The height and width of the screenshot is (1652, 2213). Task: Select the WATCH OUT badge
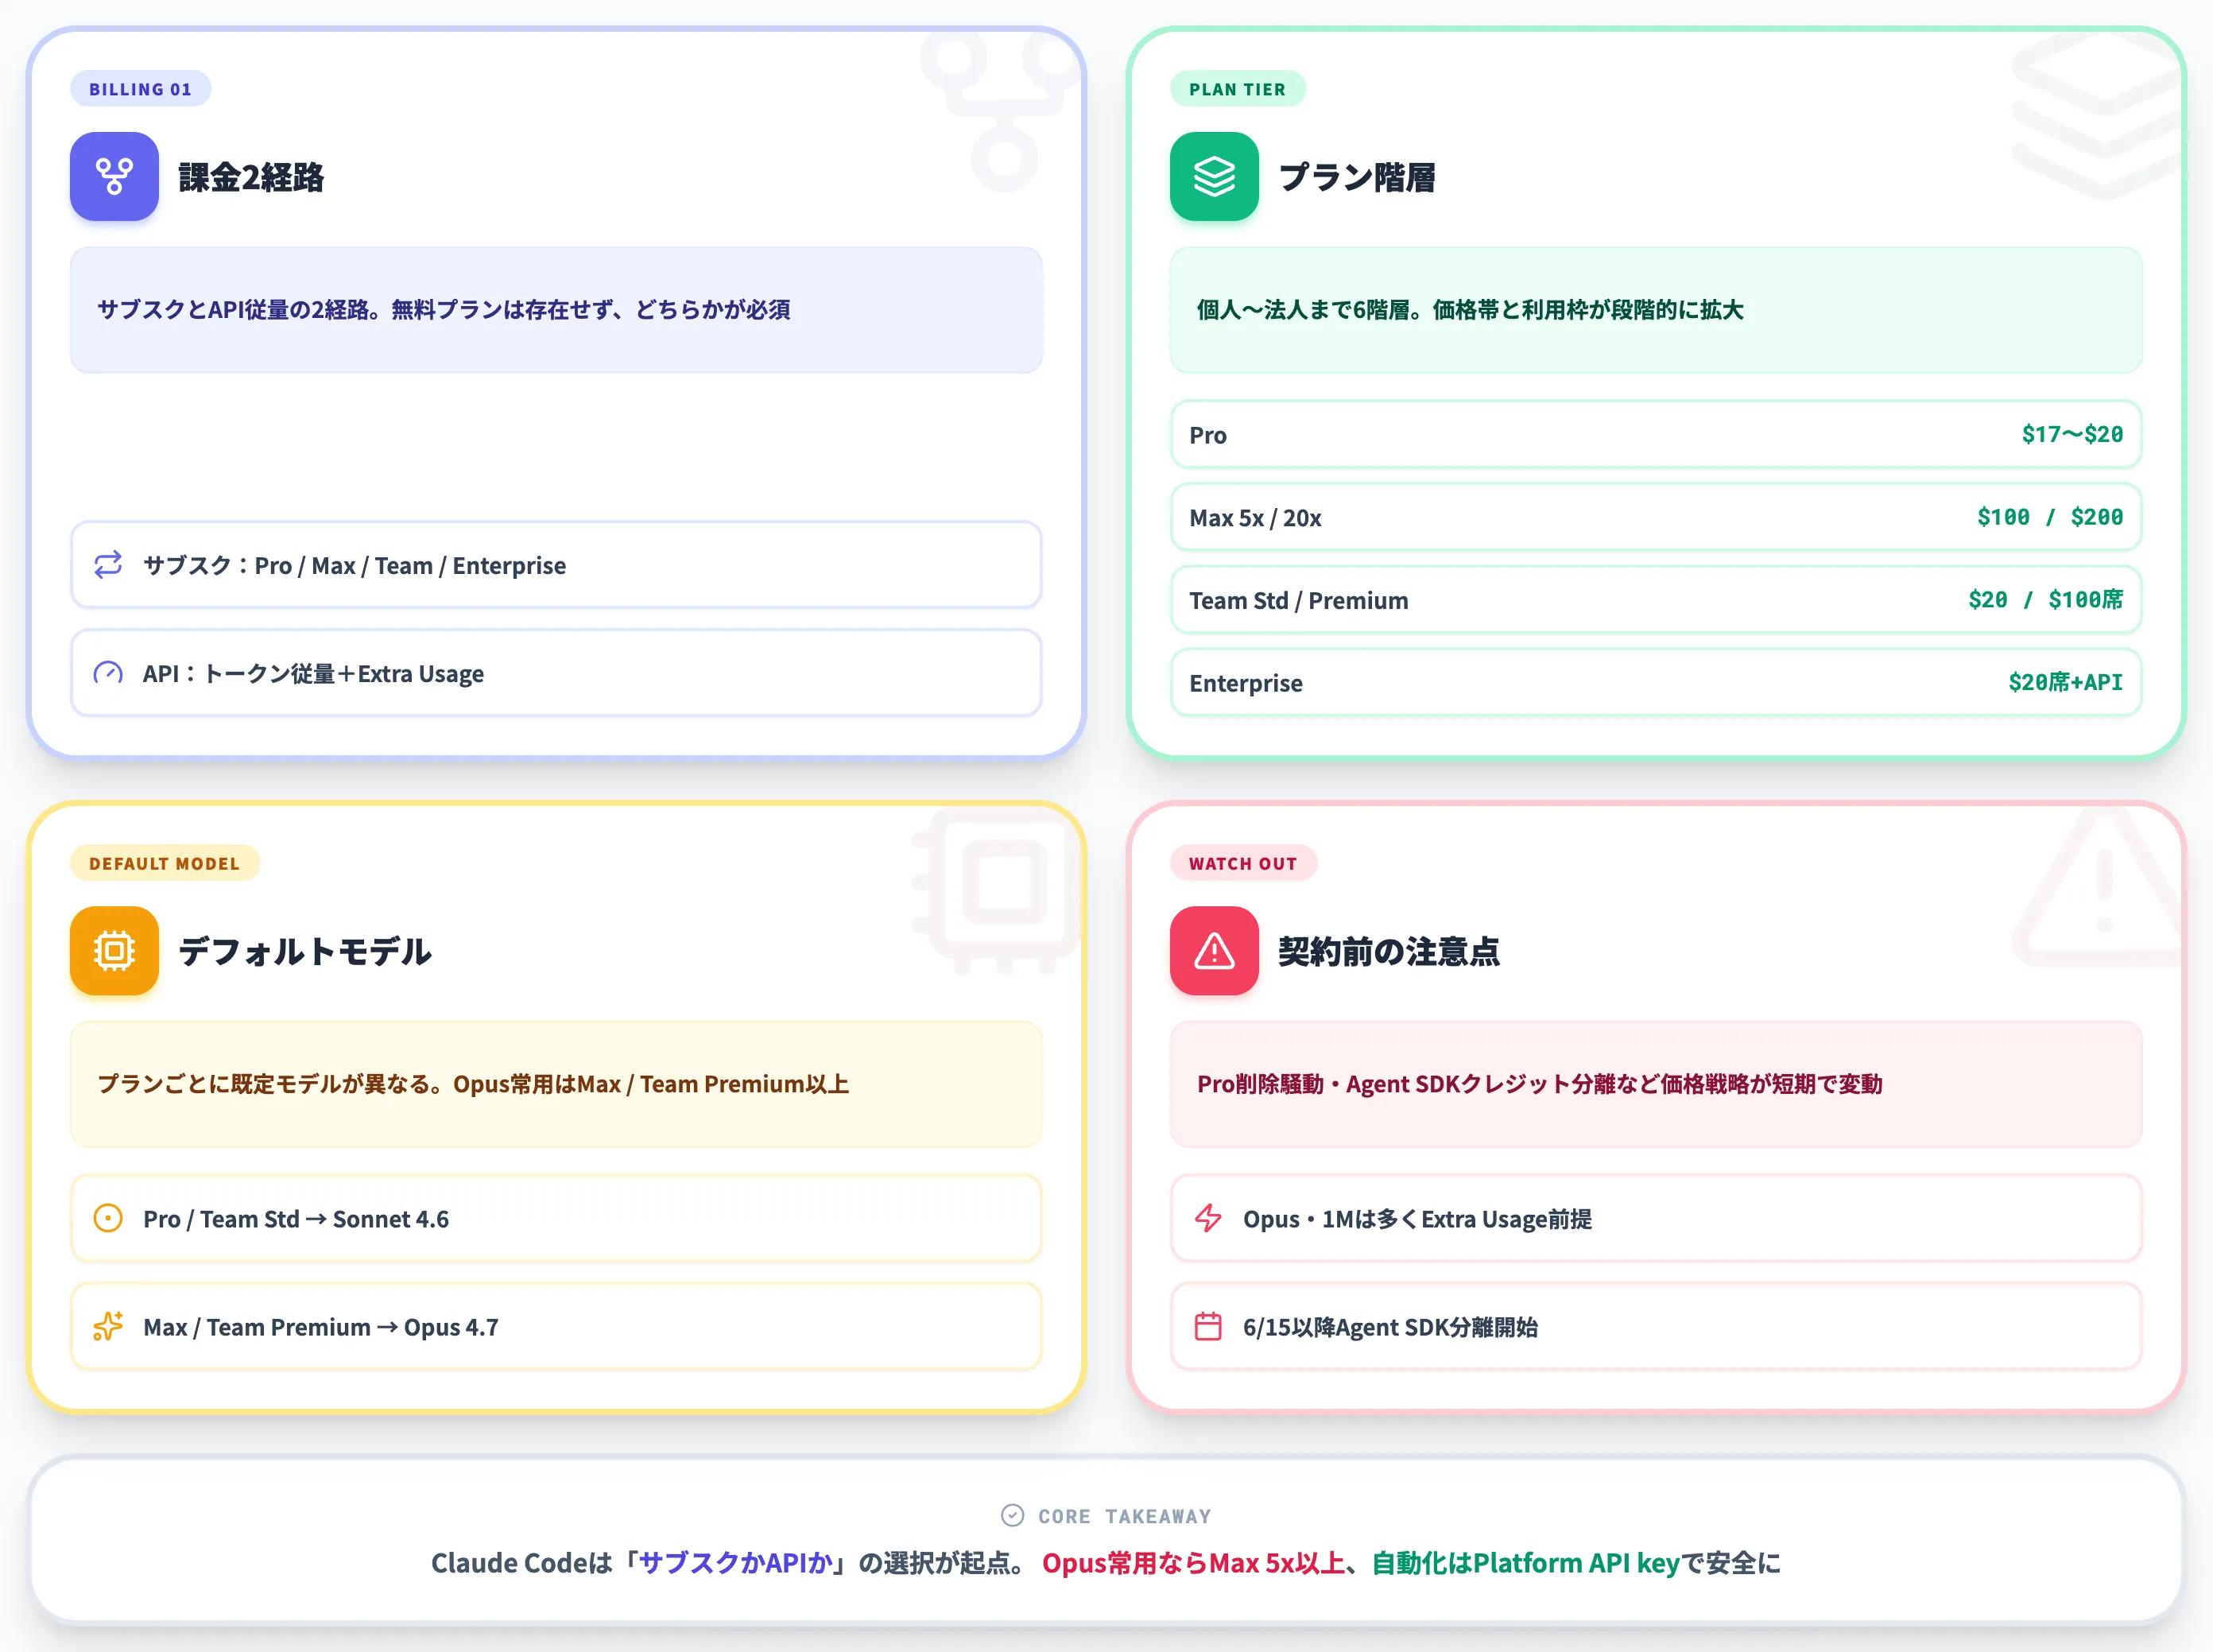(x=1243, y=863)
